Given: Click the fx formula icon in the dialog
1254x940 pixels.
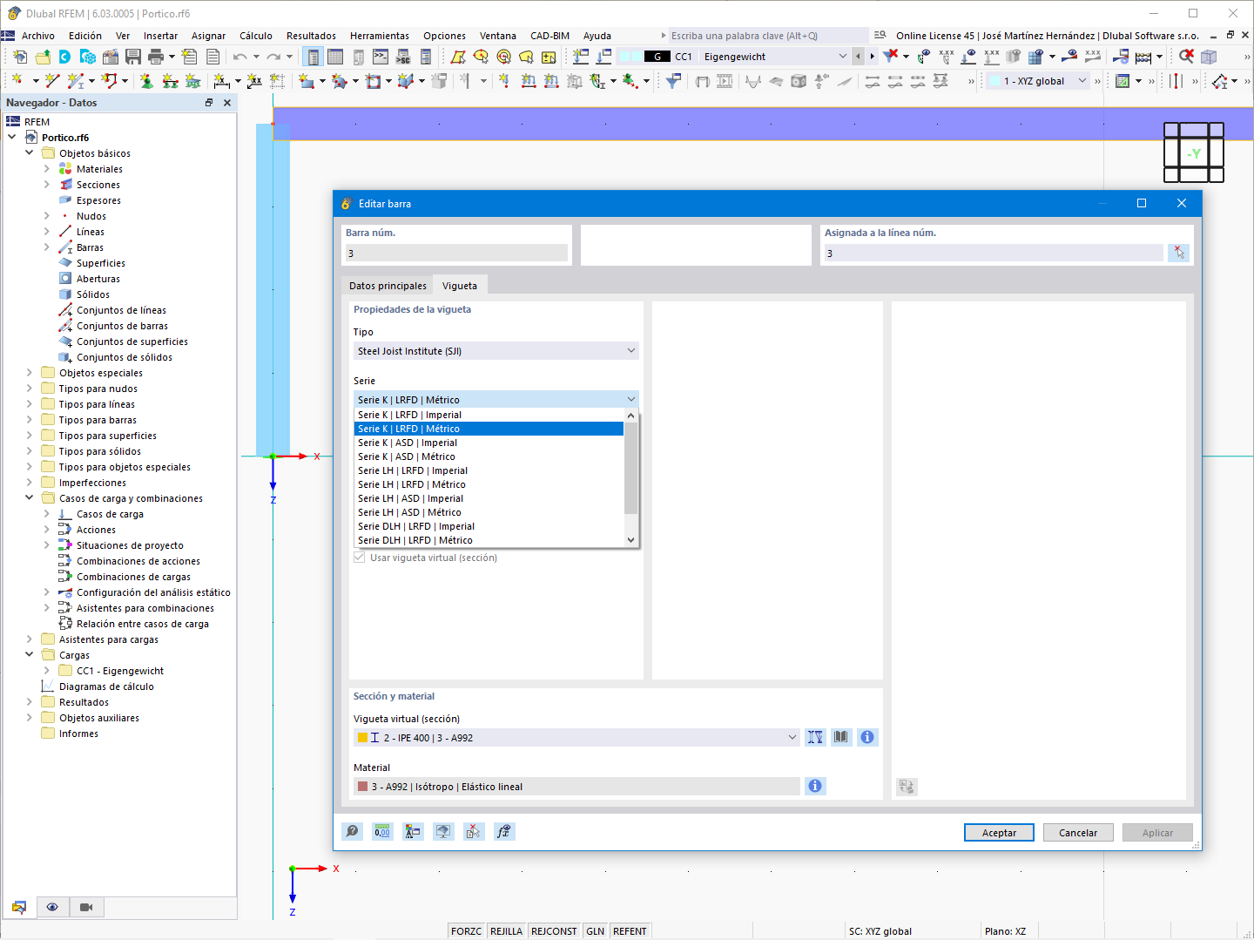Looking at the screenshot, I should (x=504, y=831).
